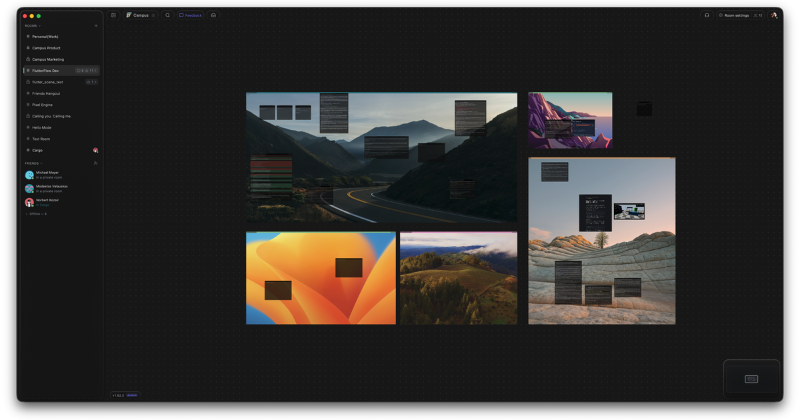Open the Pixel Engine room
Image resolution: width=800 pixels, height=420 pixels.
tap(61, 105)
